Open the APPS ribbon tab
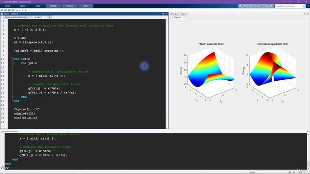 38,6
